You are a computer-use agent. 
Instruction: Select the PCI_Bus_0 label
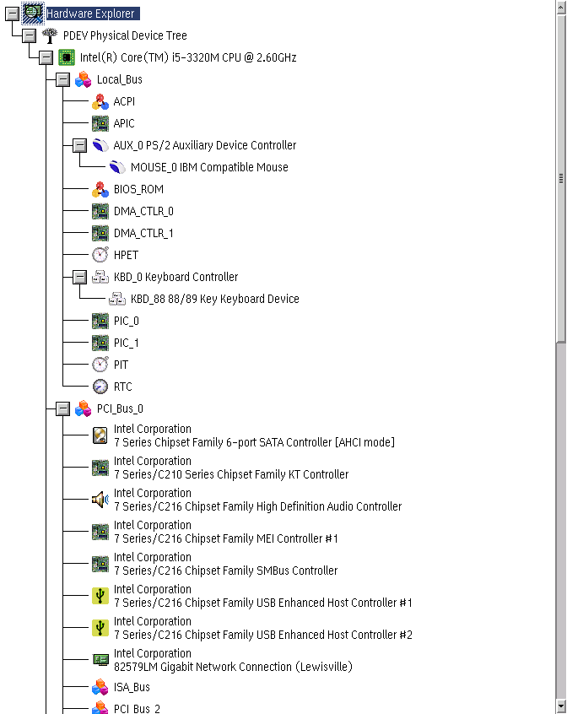[120, 408]
